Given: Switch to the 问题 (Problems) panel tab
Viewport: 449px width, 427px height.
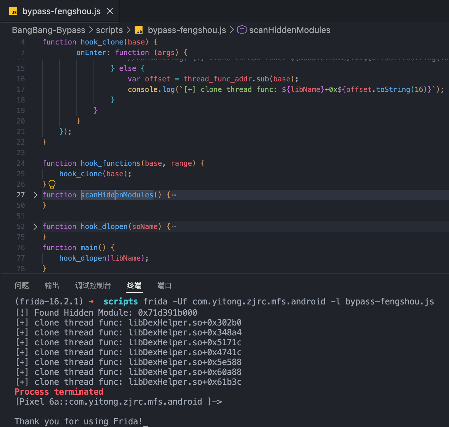Looking at the screenshot, I should (x=22, y=285).
